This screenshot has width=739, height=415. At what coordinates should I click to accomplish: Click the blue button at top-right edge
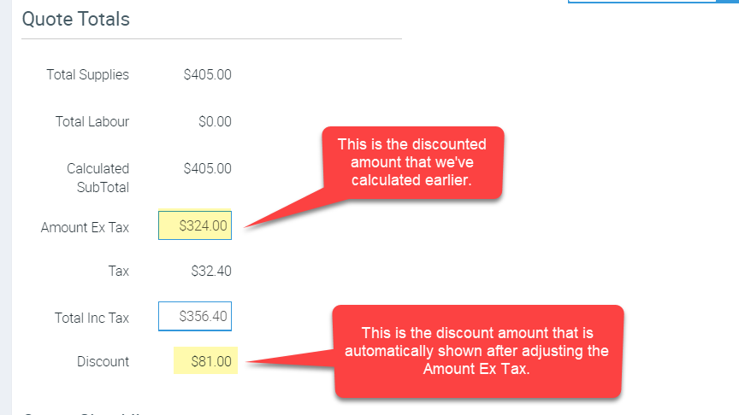coord(727,2)
